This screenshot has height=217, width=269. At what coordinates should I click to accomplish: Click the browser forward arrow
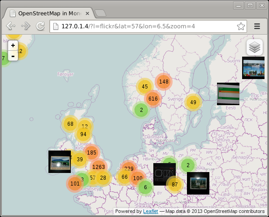[26, 26]
